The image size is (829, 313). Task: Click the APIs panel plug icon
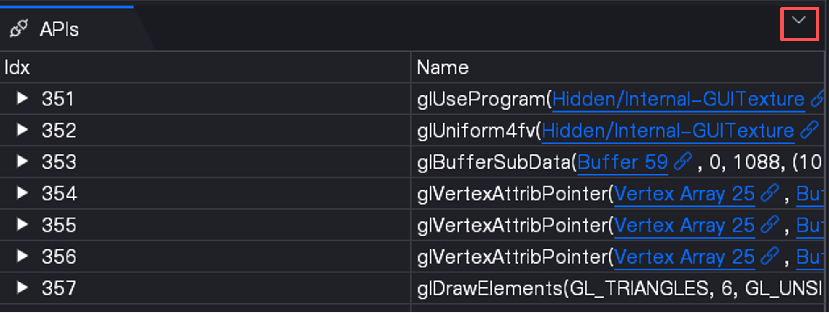coord(19,29)
